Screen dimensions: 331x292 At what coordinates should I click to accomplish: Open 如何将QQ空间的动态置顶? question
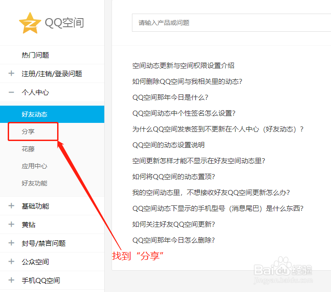tap(174, 176)
